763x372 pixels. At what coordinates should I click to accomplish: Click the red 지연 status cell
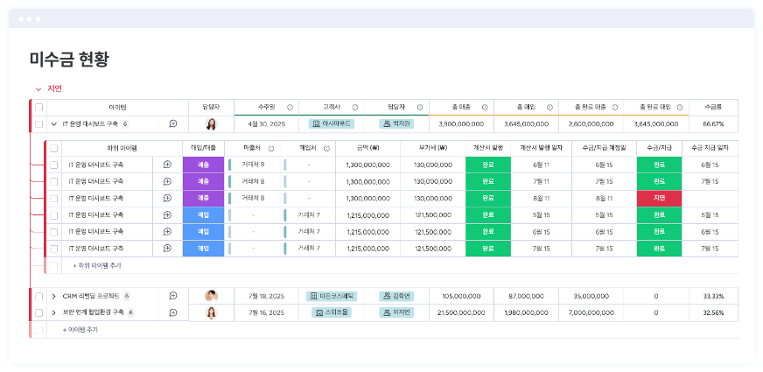point(659,198)
